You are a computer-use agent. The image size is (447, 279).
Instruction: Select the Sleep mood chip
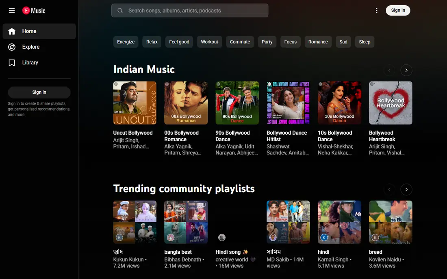pos(365,42)
